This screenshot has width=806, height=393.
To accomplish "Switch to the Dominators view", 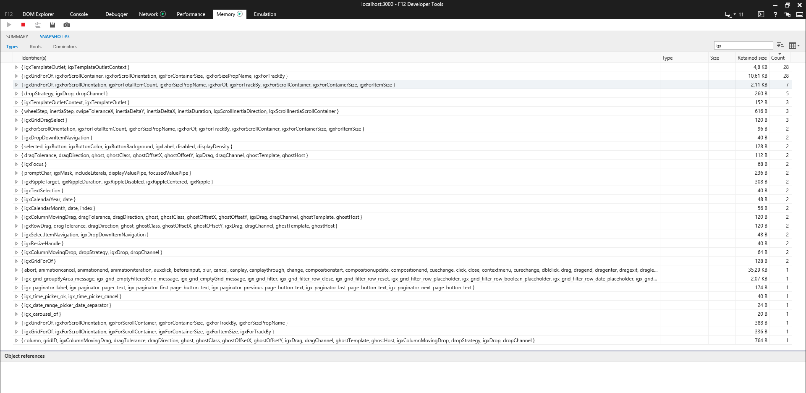I will [x=65, y=47].
